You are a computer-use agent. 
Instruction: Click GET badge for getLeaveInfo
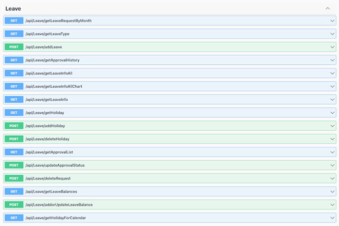[x=14, y=99]
